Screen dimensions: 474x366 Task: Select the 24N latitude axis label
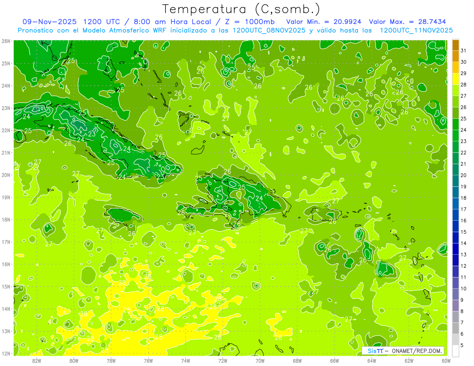pos(6,86)
